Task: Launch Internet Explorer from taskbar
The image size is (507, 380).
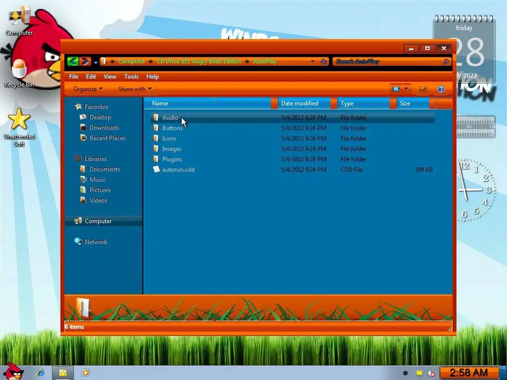Action: tap(41, 373)
